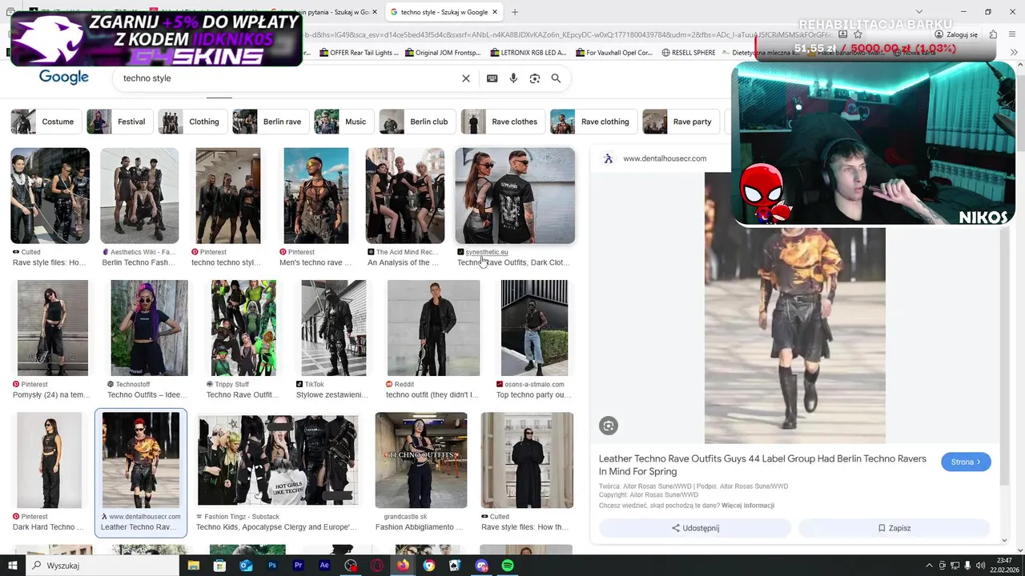The height and width of the screenshot is (576, 1025).
Task: Open Spotify from taskbar
Action: coord(508,566)
